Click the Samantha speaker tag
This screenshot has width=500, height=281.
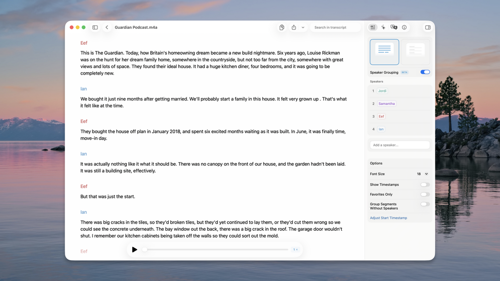tap(387, 103)
